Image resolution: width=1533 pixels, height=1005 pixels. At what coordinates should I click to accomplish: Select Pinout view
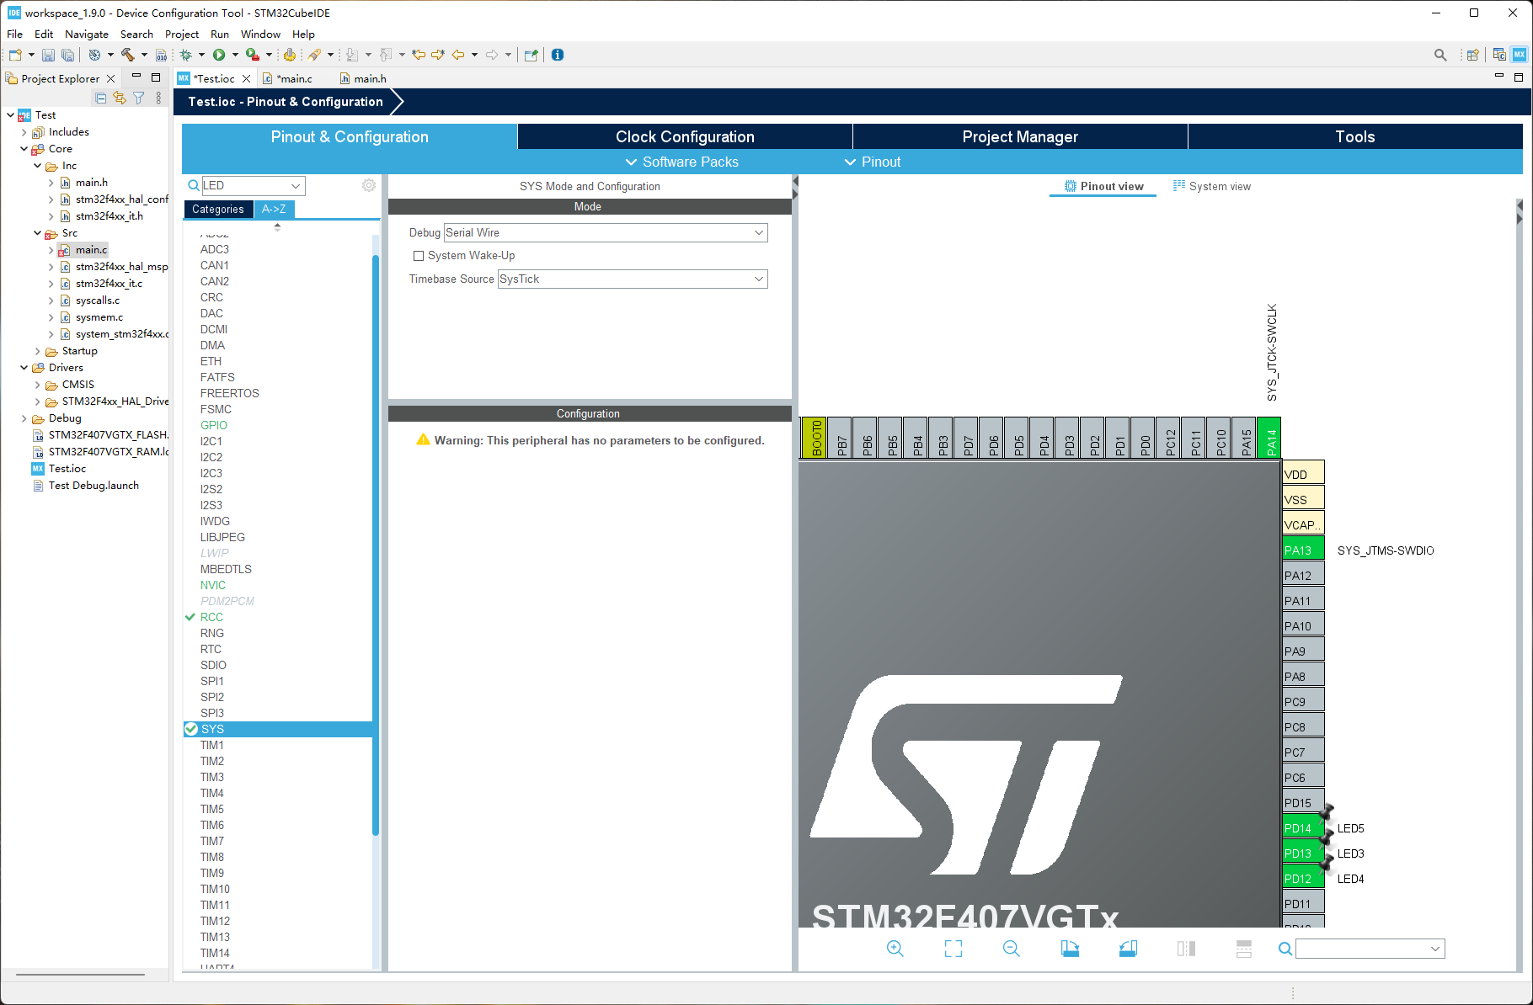[x=1103, y=186]
